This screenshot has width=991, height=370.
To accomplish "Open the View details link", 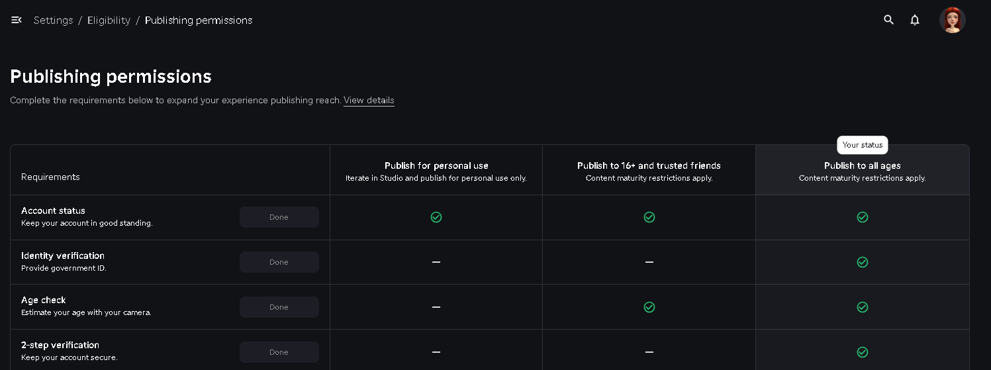I will click(x=369, y=101).
